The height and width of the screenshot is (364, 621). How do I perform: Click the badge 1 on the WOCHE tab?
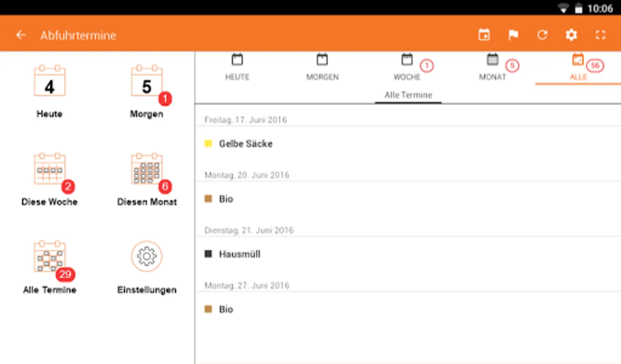[427, 66]
